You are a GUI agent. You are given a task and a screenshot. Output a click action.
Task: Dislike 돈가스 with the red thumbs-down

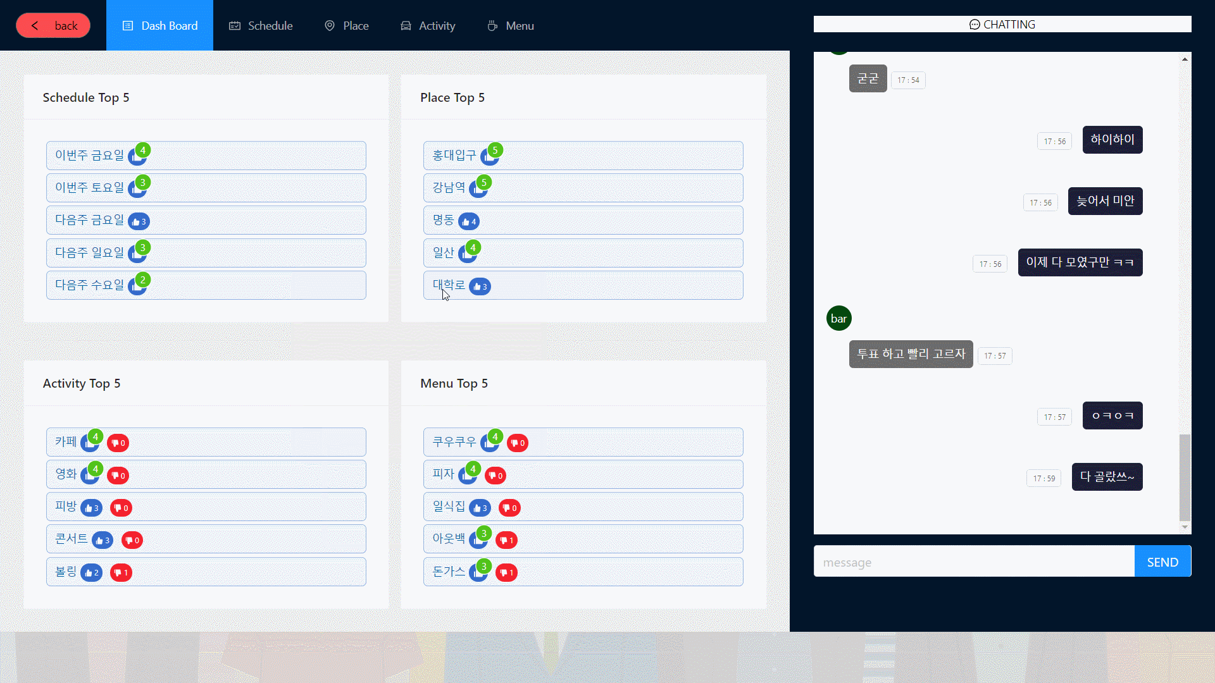pos(506,573)
